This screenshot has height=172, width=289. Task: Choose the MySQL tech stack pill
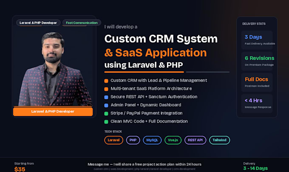tap(152, 140)
